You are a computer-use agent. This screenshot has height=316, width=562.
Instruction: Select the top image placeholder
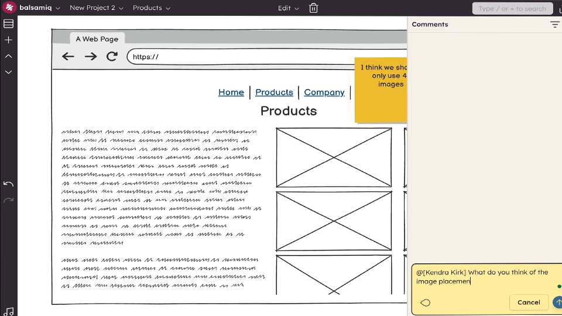pos(334,157)
